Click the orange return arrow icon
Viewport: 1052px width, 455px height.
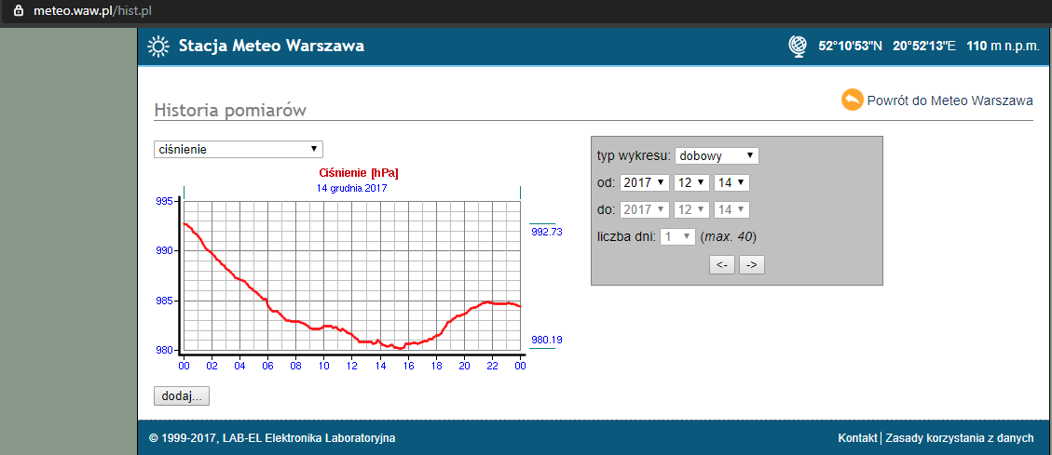tap(852, 100)
